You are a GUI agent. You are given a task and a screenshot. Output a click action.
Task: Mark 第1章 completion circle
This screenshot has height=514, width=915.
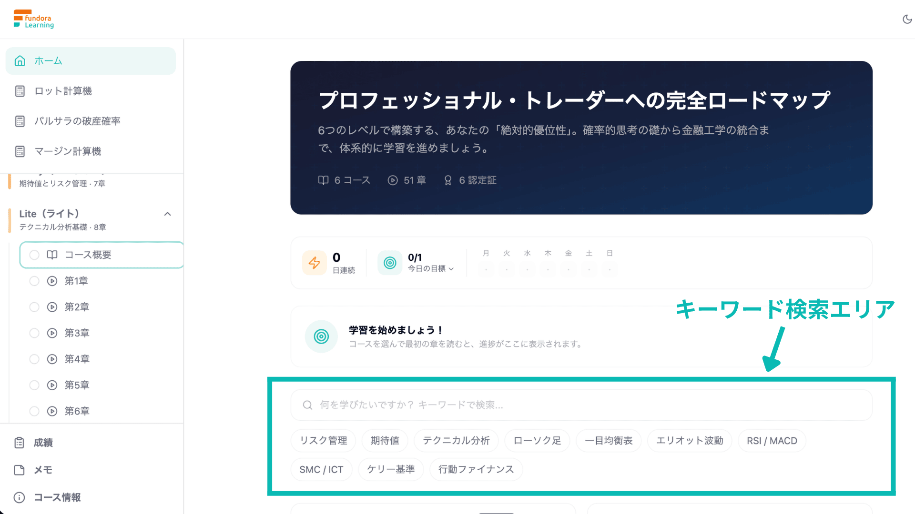click(x=34, y=281)
